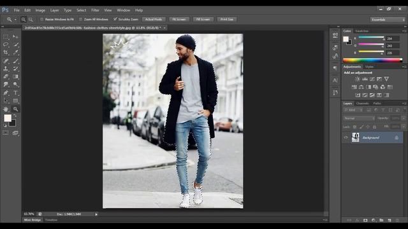Open the layer filter Kind dropdown

pos(353,110)
